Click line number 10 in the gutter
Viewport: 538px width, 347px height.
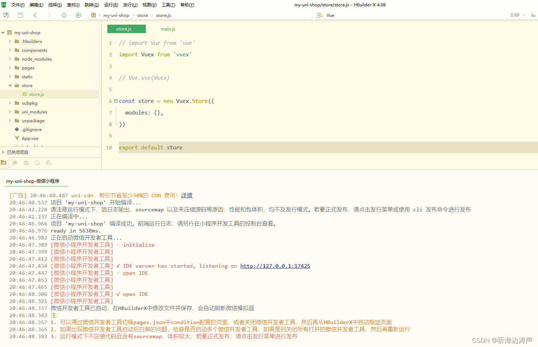[109, 148]
